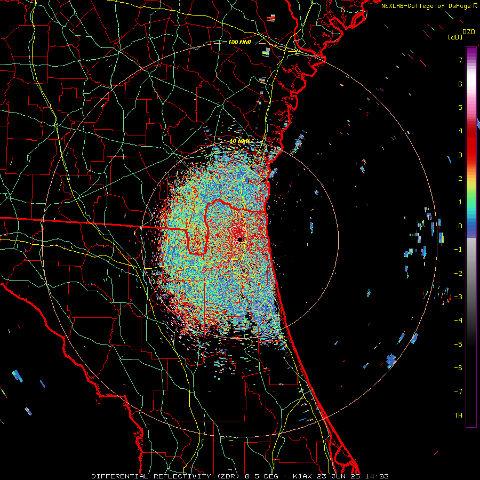The width and height of the screenshot is (480, 480).
Task: Click the 50 NMI range ring label
Action: coord(239,141)
